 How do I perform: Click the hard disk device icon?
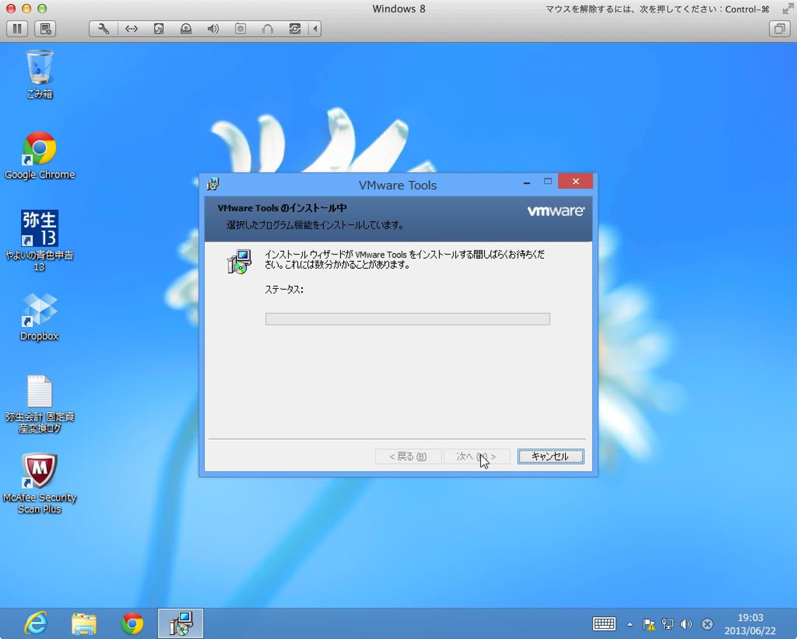(159, 28)
